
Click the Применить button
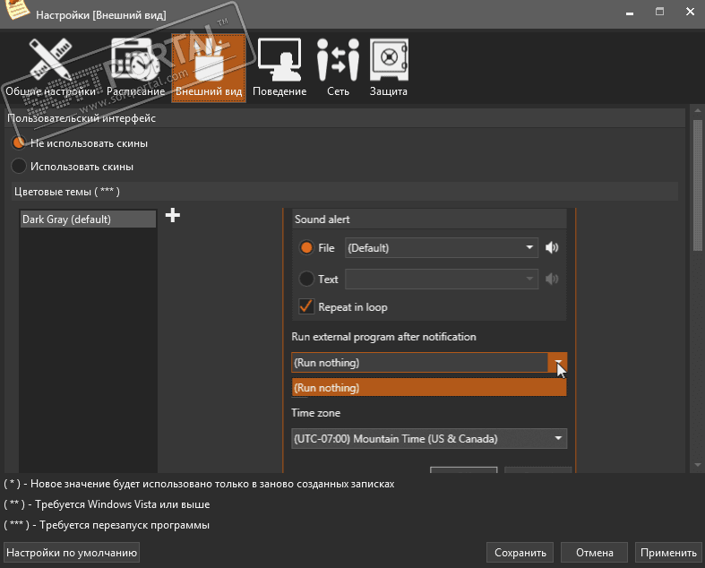click(668, 552)
